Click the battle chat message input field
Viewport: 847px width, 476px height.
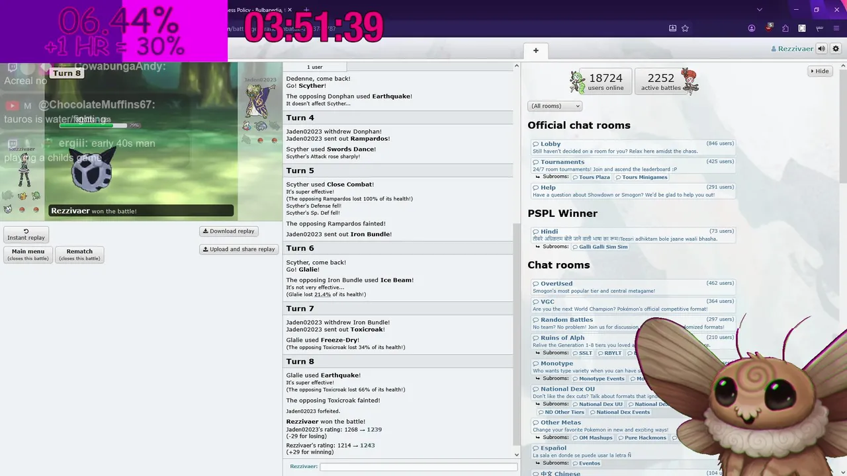coord(418,467)
